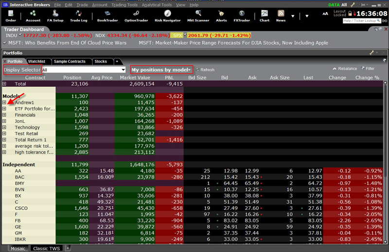
Task: Switch to the Sample Contracts tab
Action: tap(70, 61)
